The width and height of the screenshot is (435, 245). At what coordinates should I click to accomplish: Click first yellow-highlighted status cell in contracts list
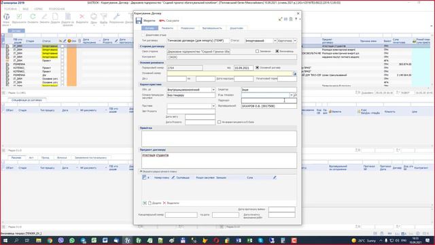50,46
